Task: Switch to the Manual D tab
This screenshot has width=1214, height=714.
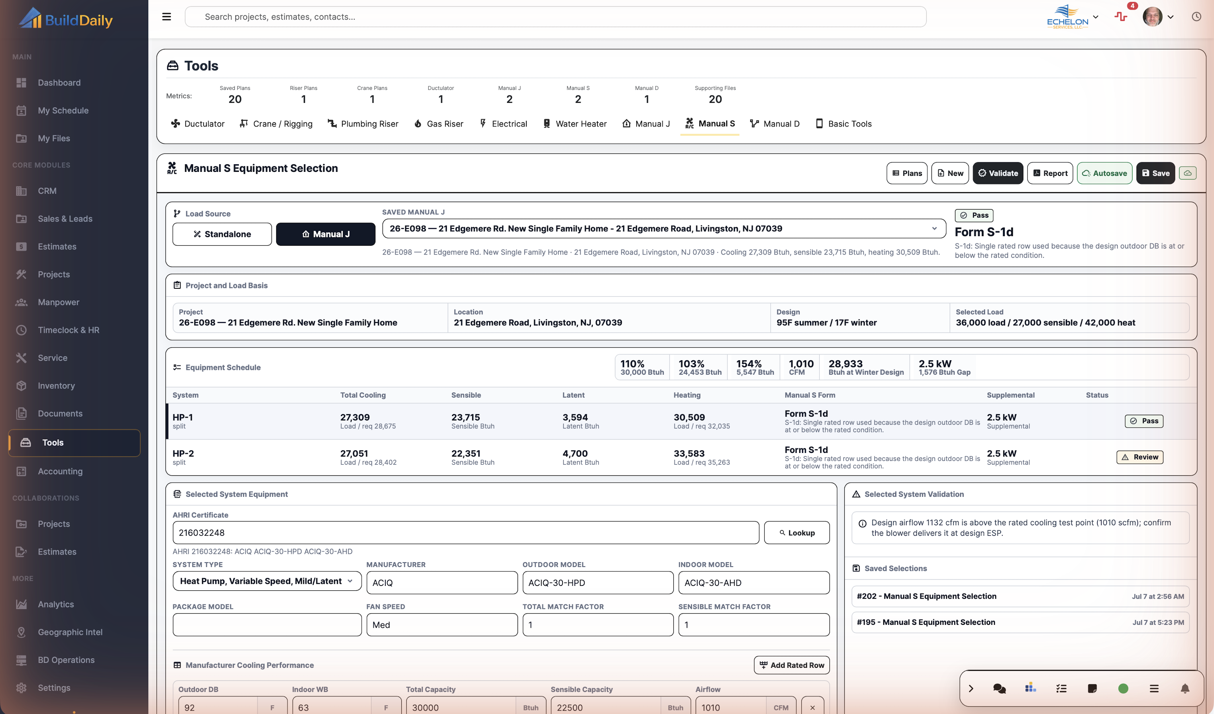Action: click(x=775, y=124)
